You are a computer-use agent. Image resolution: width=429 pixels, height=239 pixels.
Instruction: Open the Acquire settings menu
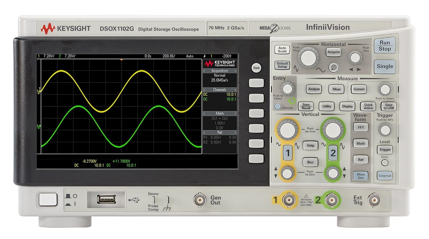[x=333, y=52]
